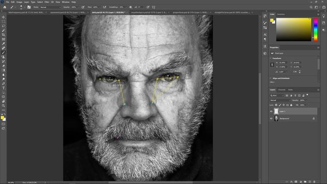
Task: Collapse the Align and Distribute section
Action: [271, 78]
